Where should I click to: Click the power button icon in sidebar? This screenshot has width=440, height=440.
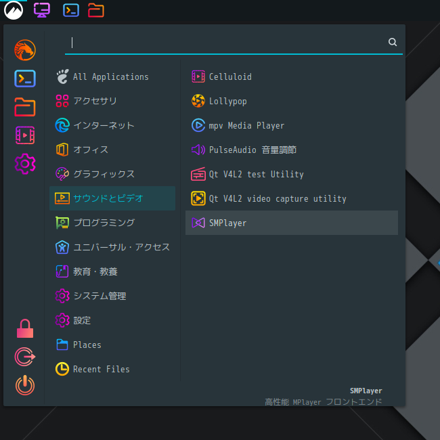(25, 385)
